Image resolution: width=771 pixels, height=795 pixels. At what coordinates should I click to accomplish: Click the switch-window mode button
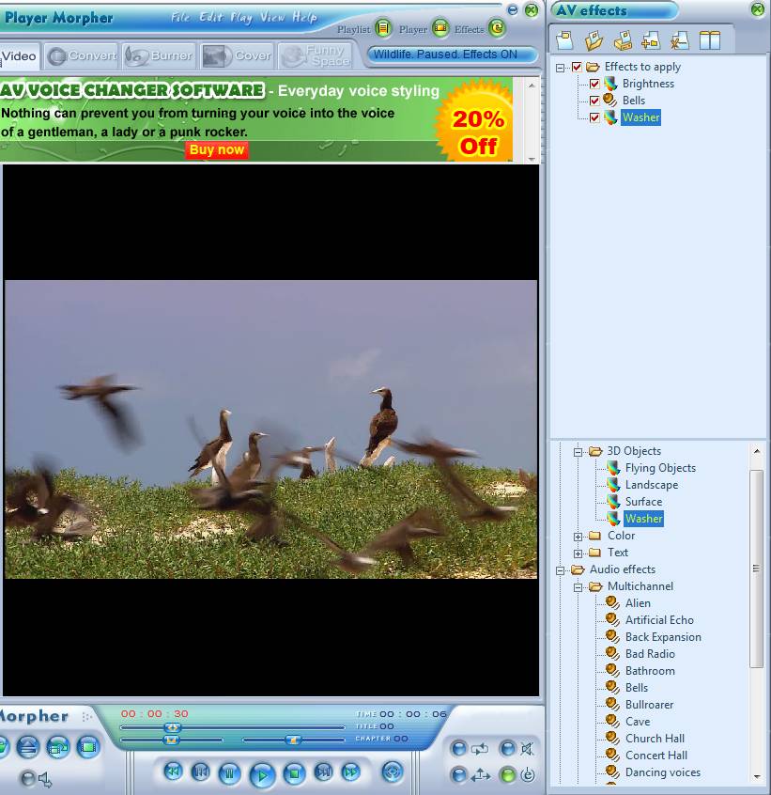tap(57, 747)
